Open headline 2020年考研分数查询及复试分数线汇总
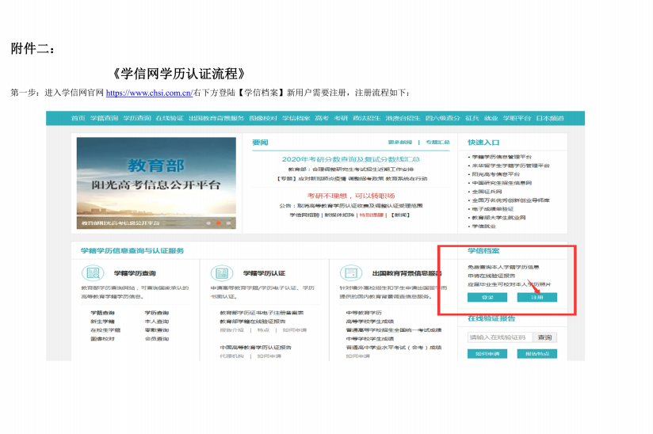 coord(350,159)
